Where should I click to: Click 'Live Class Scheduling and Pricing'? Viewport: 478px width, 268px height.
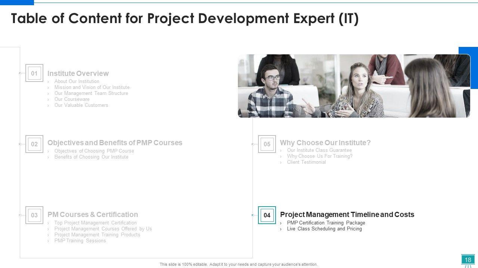(x=325, y=229)
